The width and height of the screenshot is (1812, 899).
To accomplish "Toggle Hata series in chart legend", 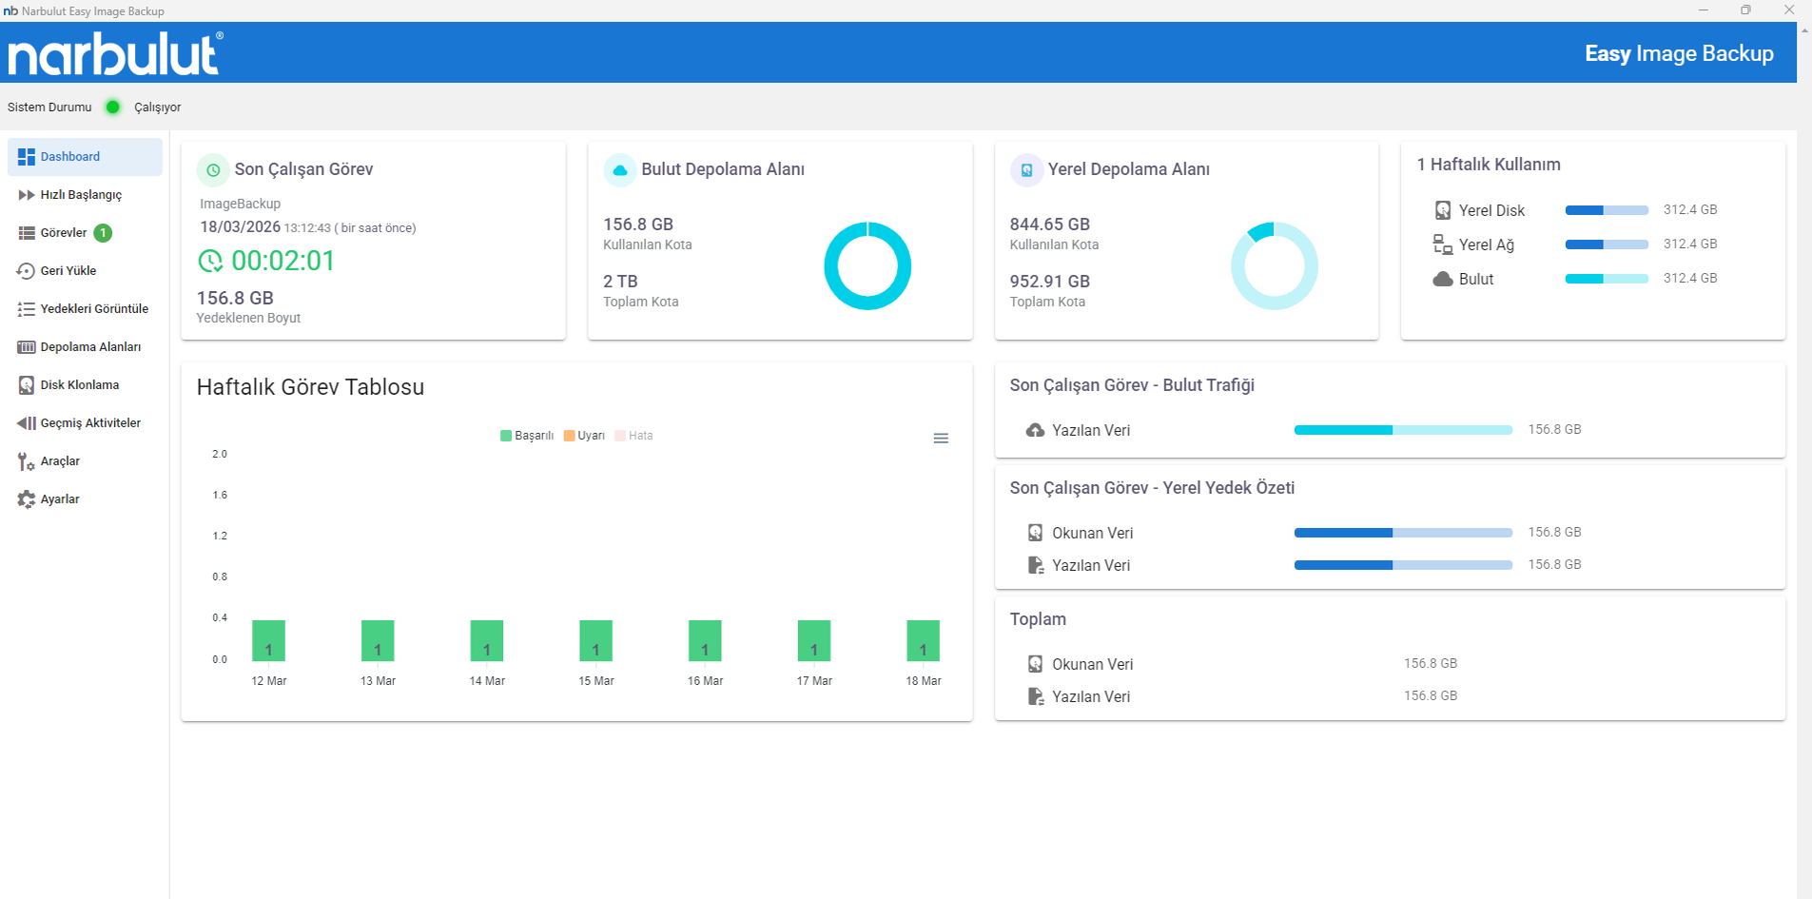I will [633, 436].
